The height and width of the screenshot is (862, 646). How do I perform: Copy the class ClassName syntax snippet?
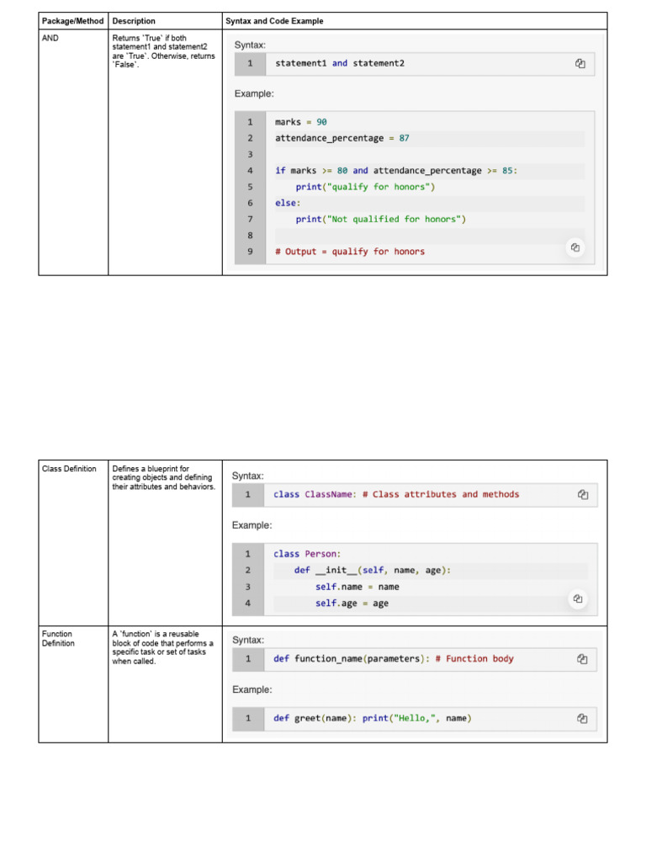click(x=583, y=495)
